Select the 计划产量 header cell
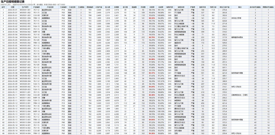Image resolution: width=275 pixels, height=135 pixels. pyautogui.click(x=99, y=7)
